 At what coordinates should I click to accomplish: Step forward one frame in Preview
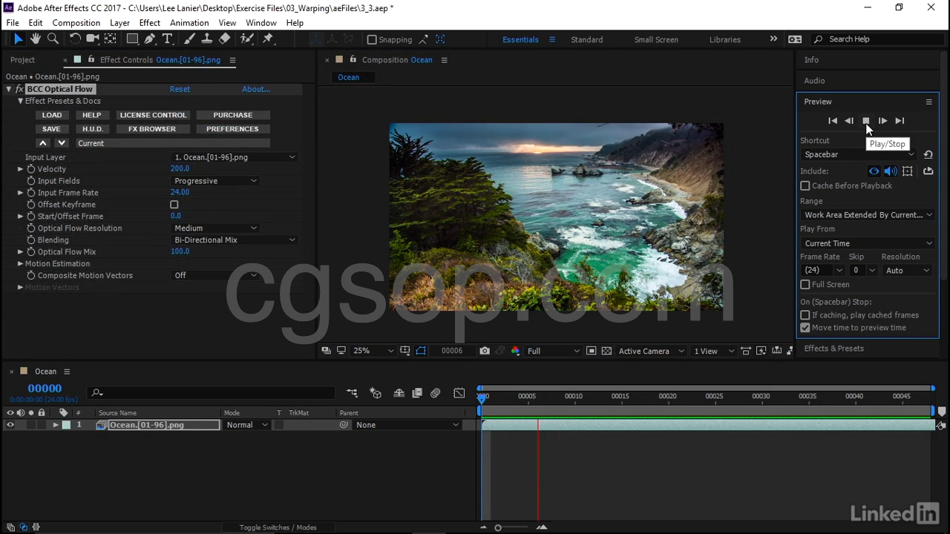[882, 121]
